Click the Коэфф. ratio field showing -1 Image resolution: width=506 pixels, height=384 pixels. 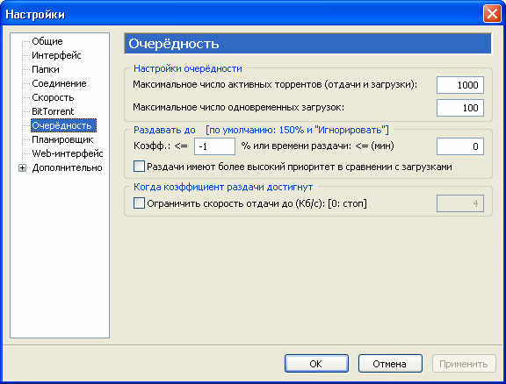click(214, 146)
